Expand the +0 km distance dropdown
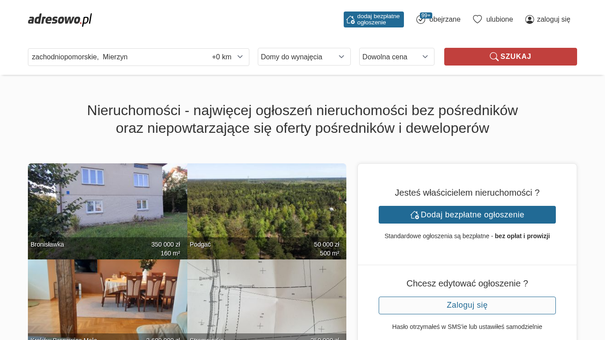 (227, 57)
